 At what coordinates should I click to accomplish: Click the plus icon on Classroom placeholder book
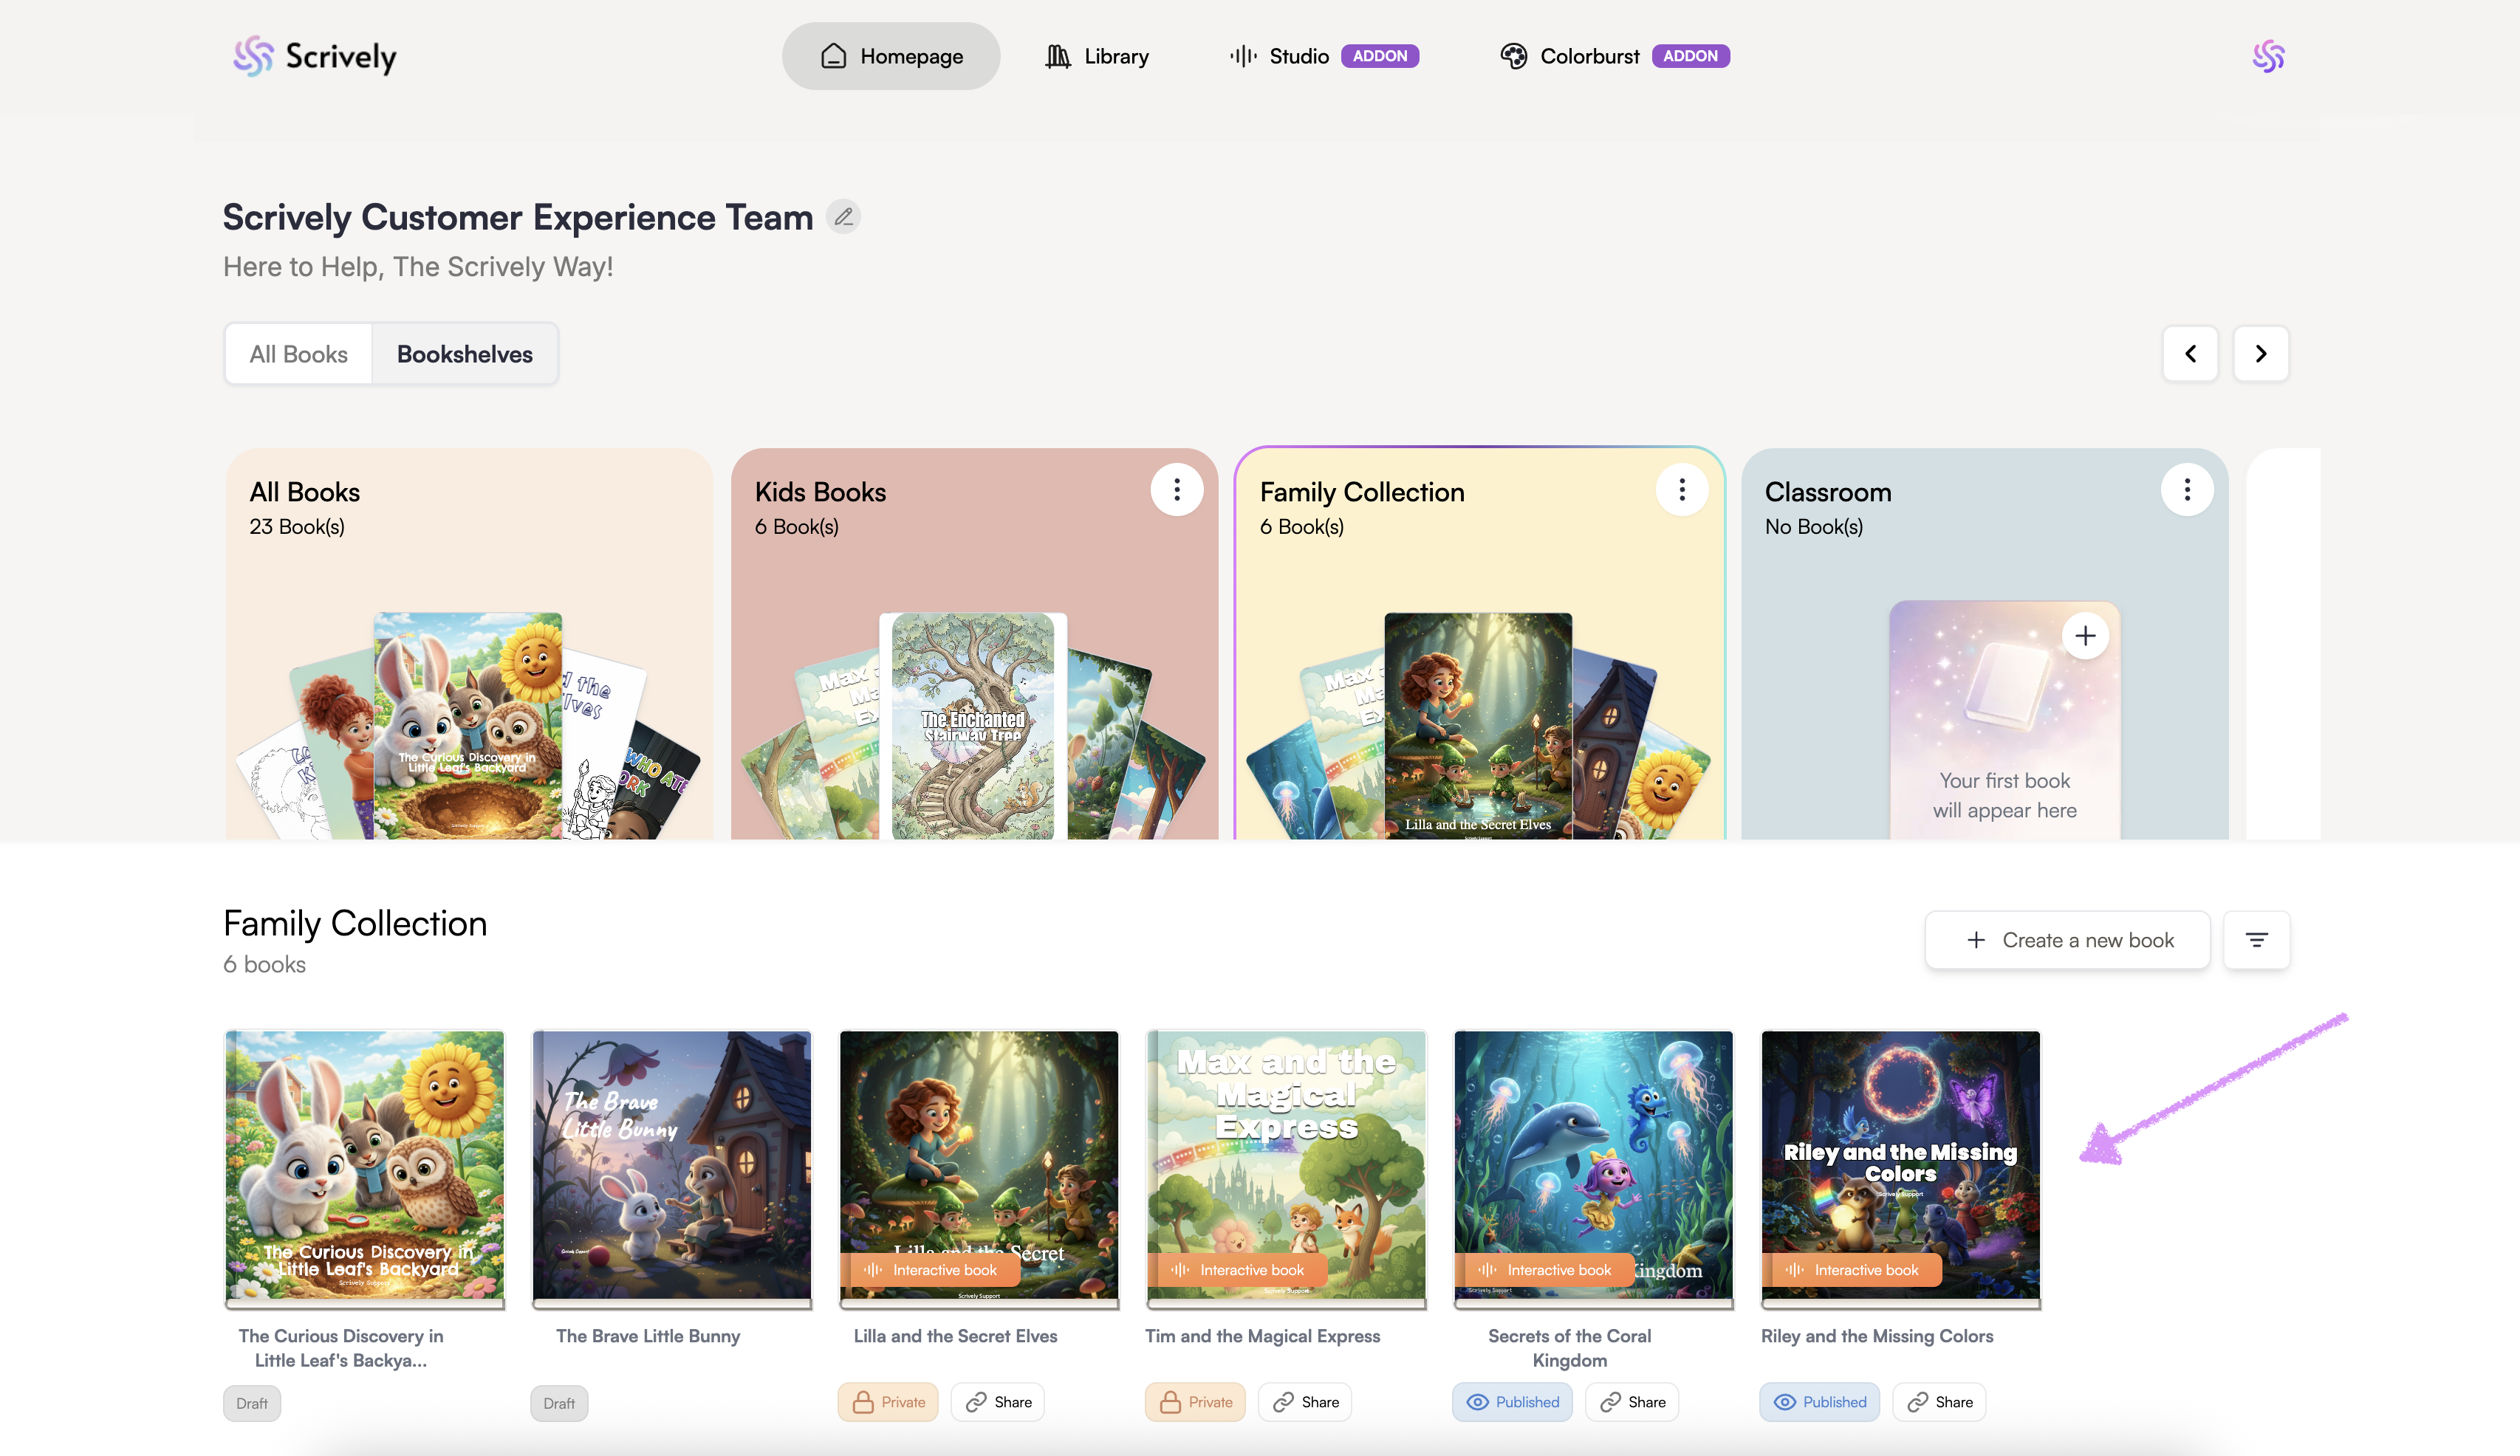(x=2085, y=636)
